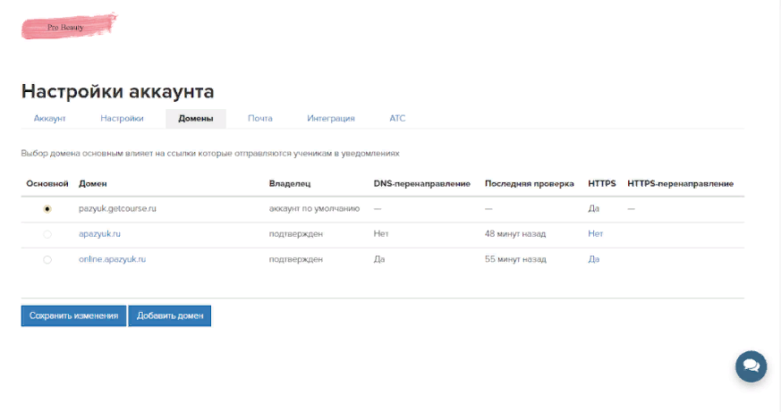Select pazyuk.getcourse.ru as main domain radio
Image resolution: width=781 pixels, height=412 pixels.
[x=47, y=209]
